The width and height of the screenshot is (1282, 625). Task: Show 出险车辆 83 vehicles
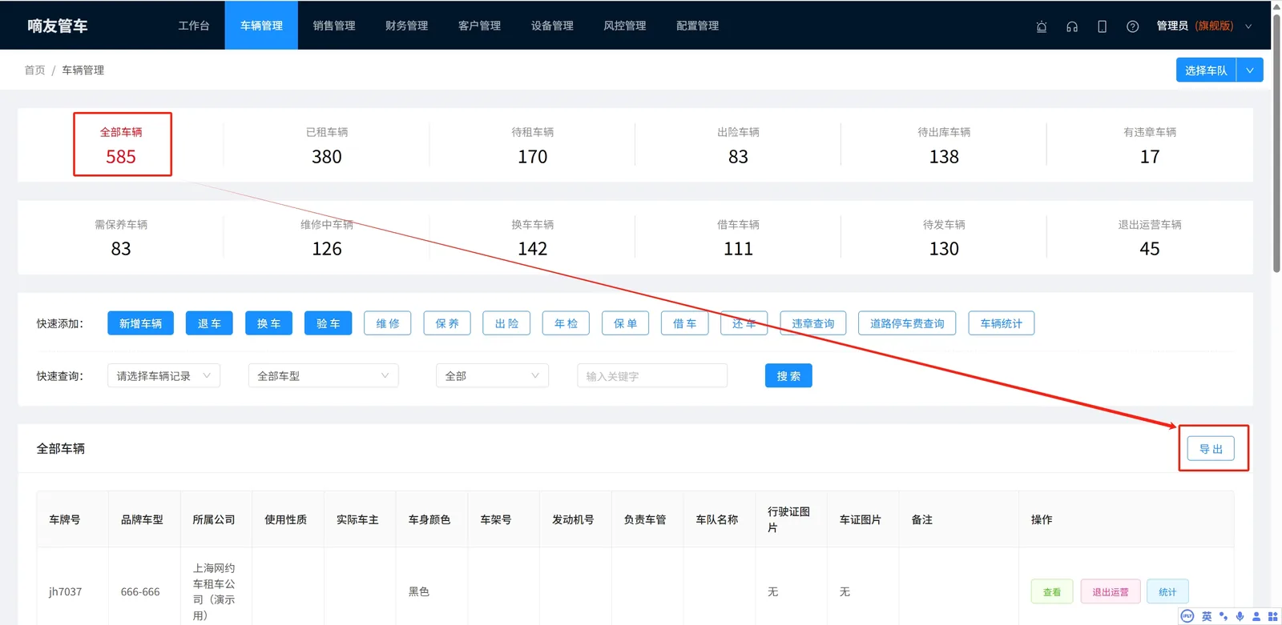point(738,145)
